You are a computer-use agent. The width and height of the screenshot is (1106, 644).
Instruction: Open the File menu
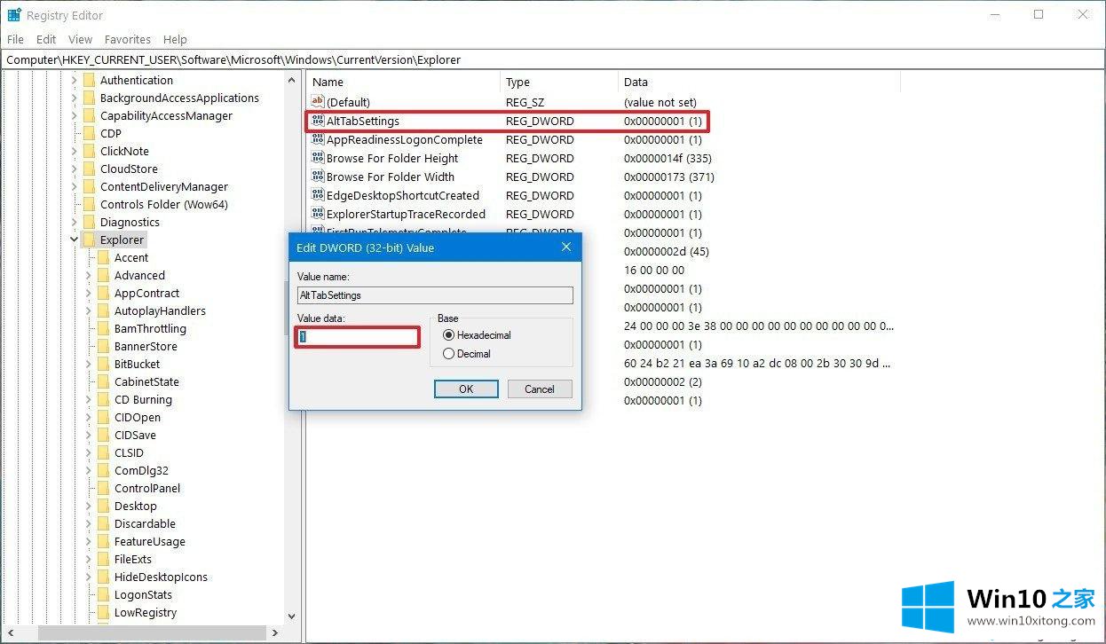click(15, 39)
